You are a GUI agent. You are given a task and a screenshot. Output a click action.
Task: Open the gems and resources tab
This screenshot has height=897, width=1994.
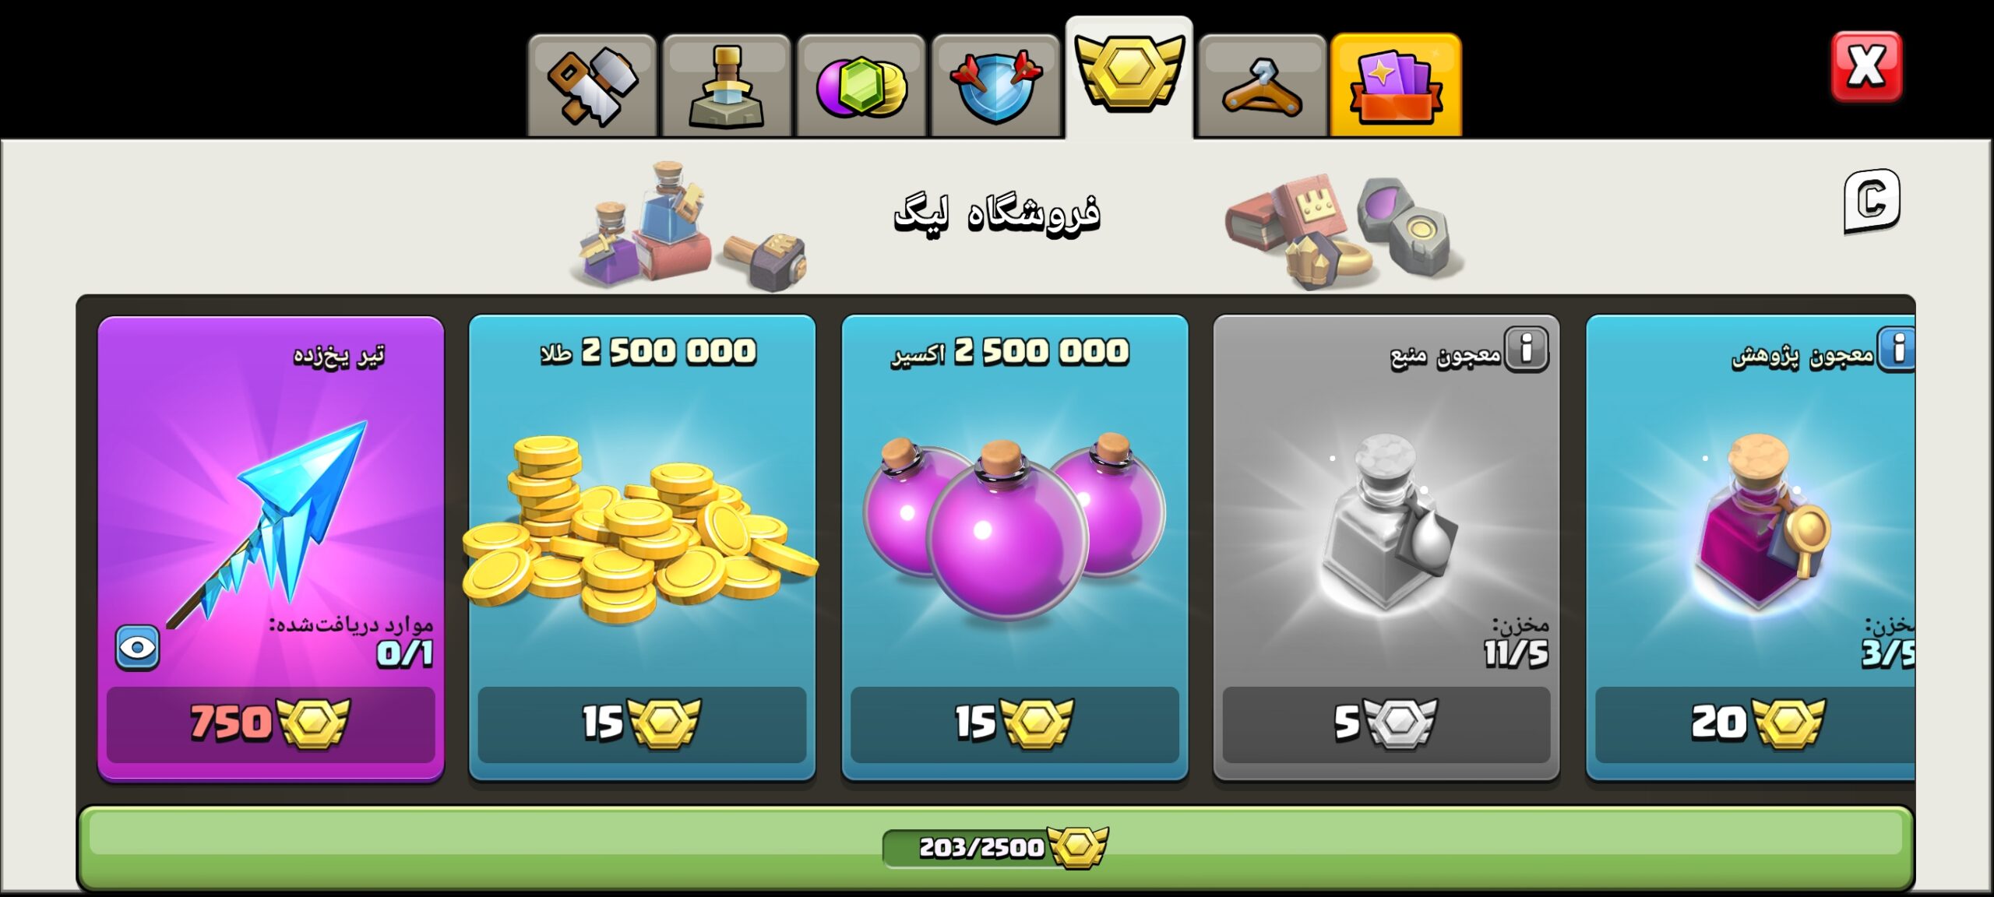coord(861,86)
